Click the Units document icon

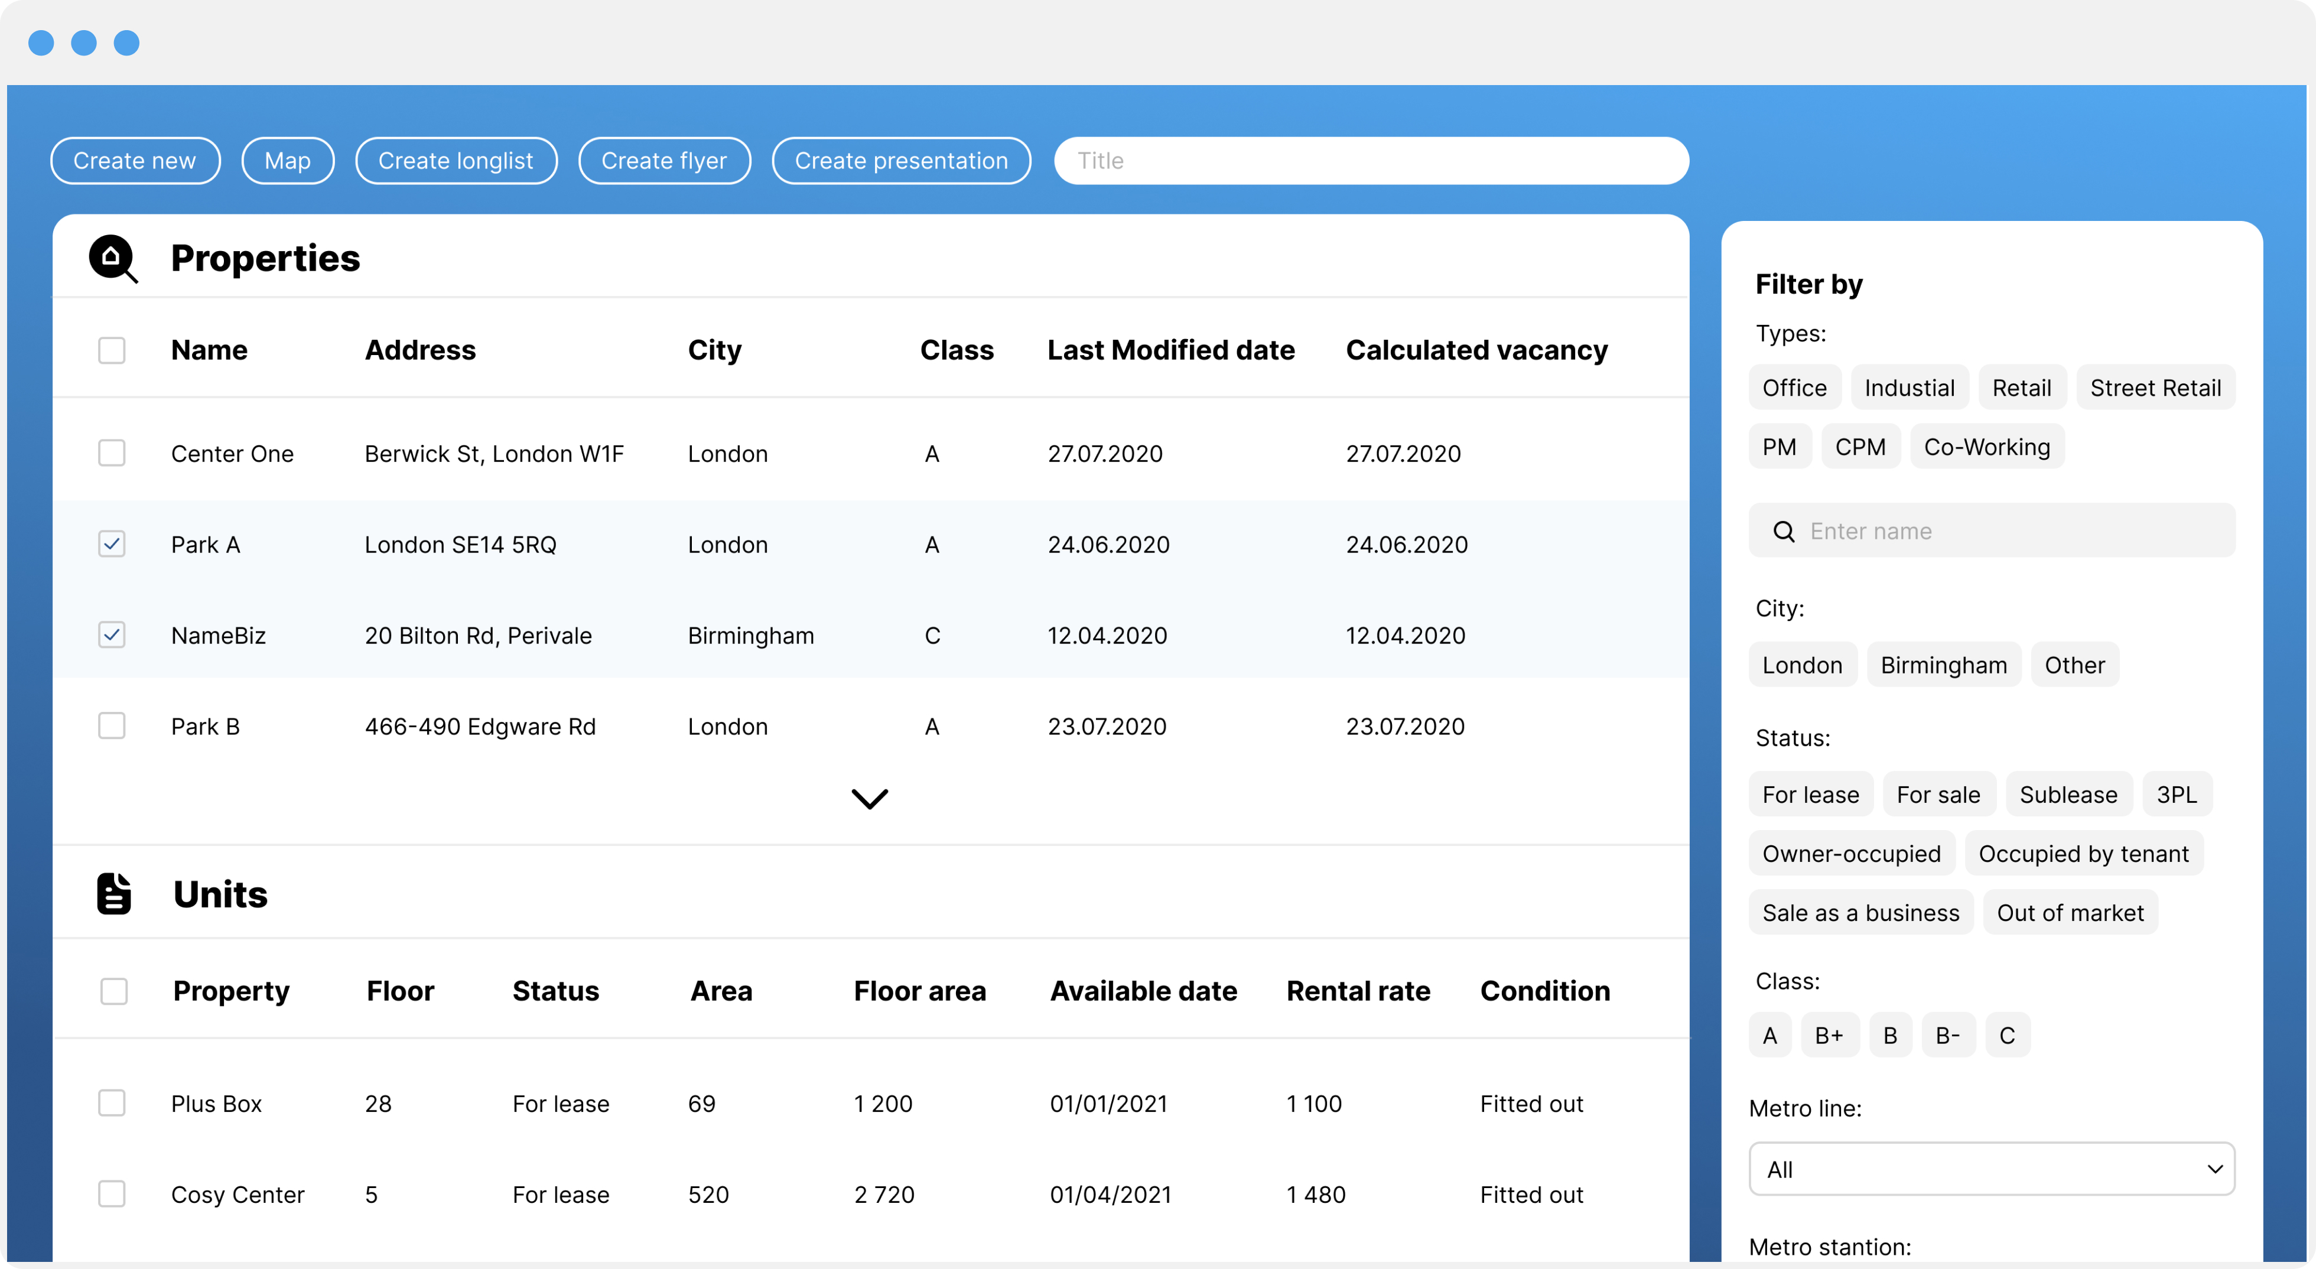click(114, 893)
